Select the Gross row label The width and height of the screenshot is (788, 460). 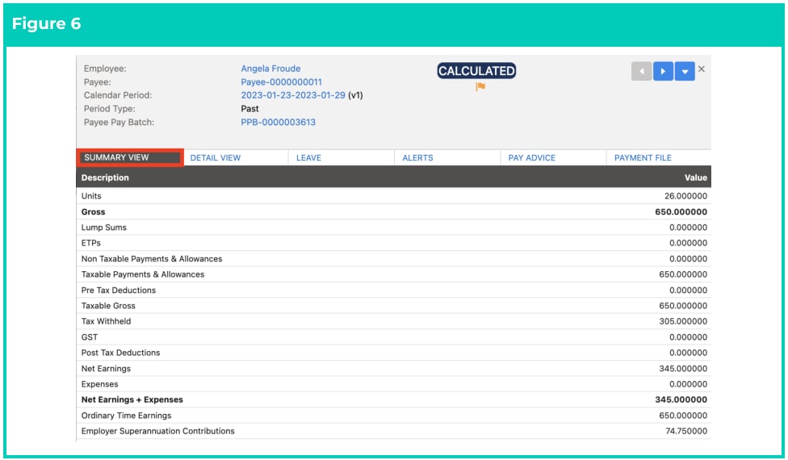[x=93, y=212]
